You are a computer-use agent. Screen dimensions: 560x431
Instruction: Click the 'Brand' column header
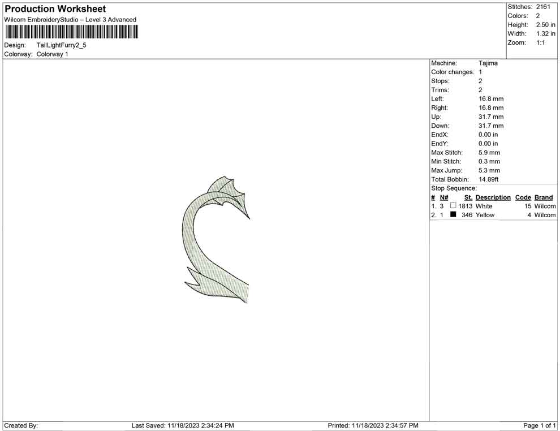[544, 197]
